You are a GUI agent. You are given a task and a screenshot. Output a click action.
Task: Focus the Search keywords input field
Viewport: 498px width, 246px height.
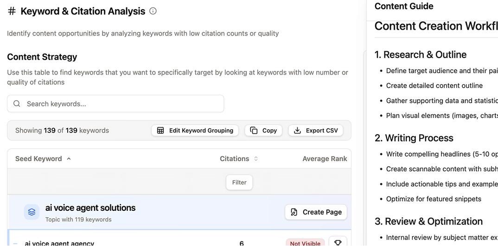click(x=121, y=104)
